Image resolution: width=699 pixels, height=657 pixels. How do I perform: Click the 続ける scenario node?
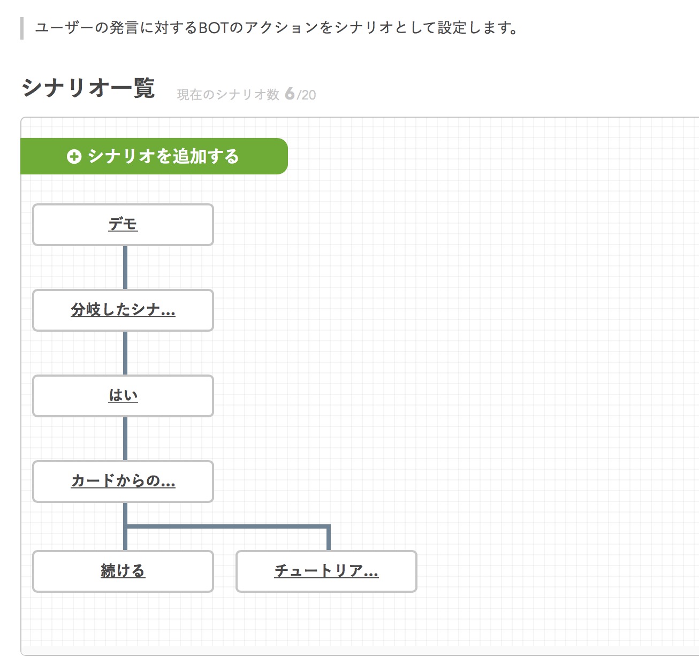[x=123, y=571]
